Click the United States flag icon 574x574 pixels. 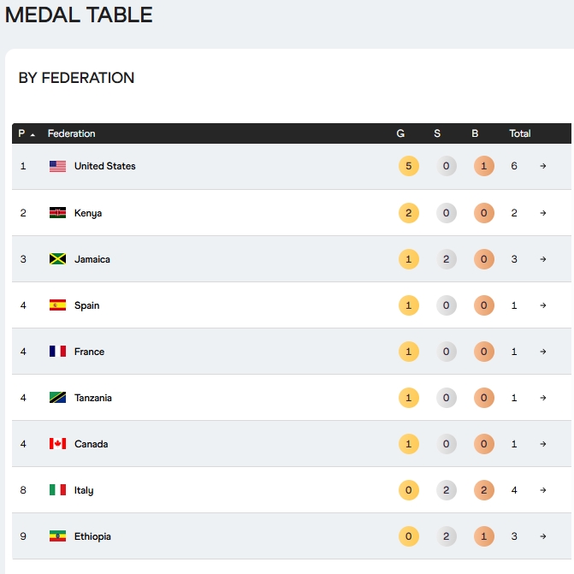pyautogui.click(x=57, y=166)
